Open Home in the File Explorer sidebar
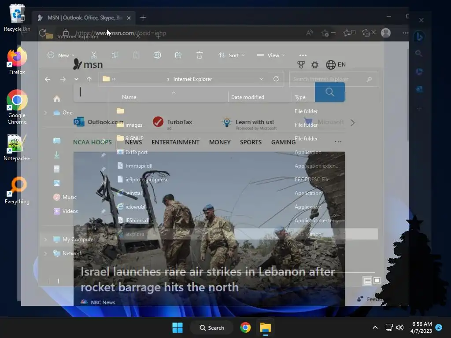 click(57, 99)
